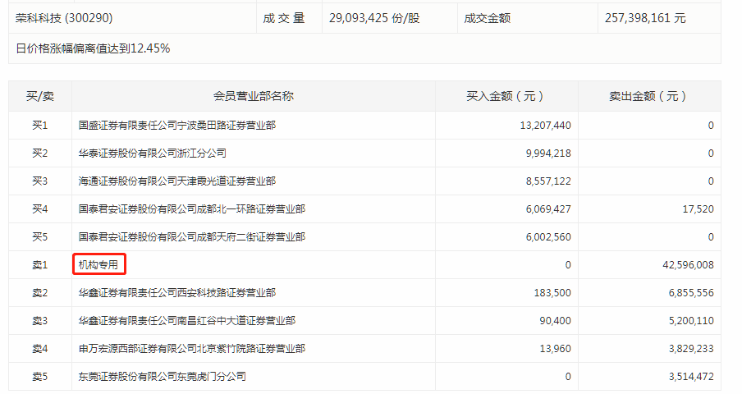Image resolution: width=742 pixels, height=394 pixels.
Task: Select 东莞证券东莞虎门分公司 entry
Action: tap(162, 377)
